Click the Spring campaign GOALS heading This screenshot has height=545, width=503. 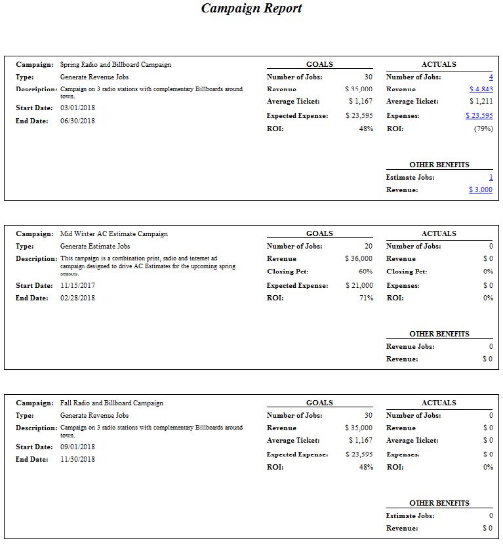pos(319,64)
